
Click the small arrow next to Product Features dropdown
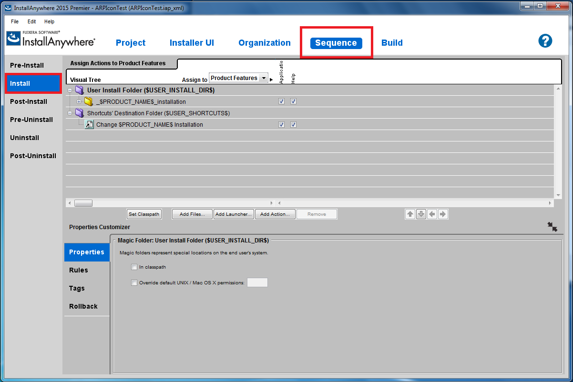click(x=271, y=80)
